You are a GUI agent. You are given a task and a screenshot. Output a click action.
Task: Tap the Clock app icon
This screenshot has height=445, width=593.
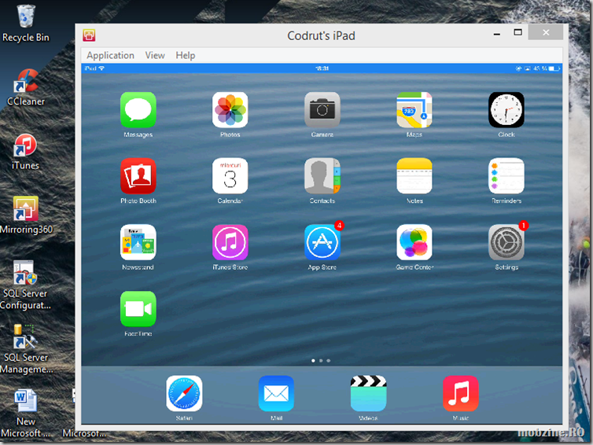(x=506, y=110)
